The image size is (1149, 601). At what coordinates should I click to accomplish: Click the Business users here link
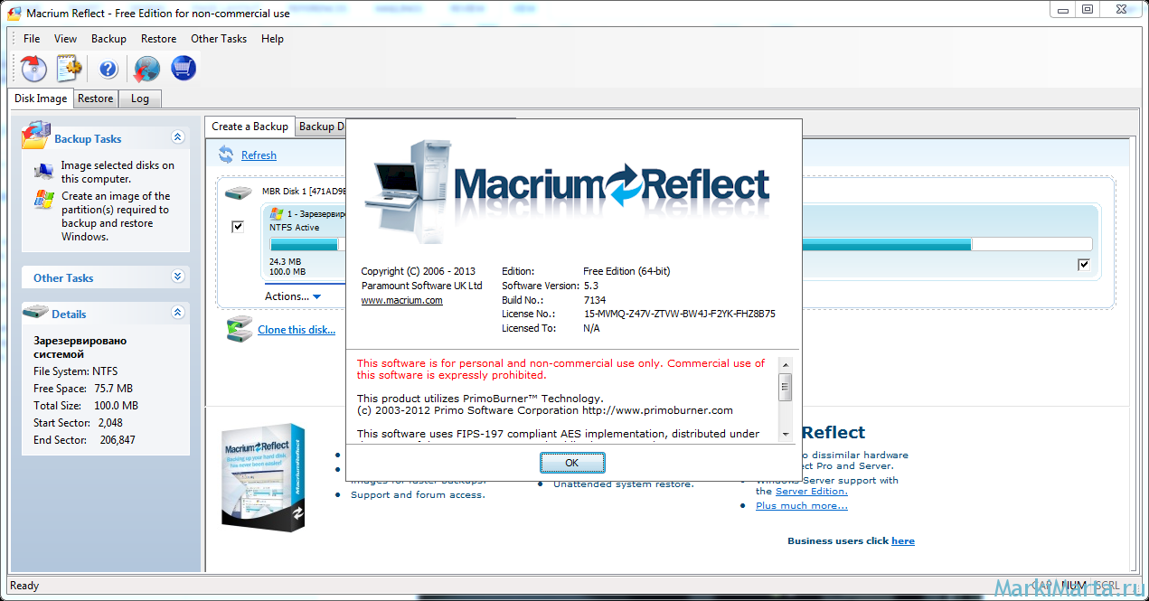tap(903, 541)
